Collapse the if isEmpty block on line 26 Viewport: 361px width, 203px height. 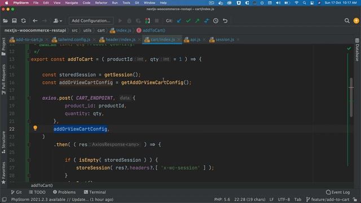pyautogui.click(x=29, y=160)
